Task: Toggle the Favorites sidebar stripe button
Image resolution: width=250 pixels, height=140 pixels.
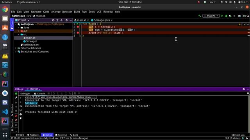Action: tap(12, 125)
